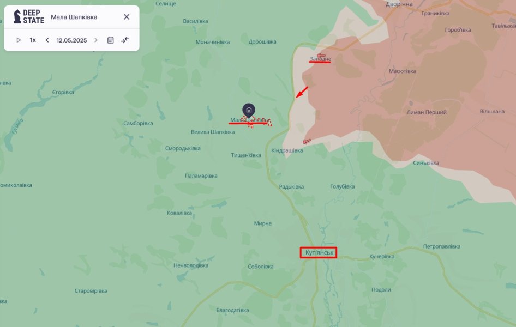Click the Дворічна settlement label

[399, 4]
